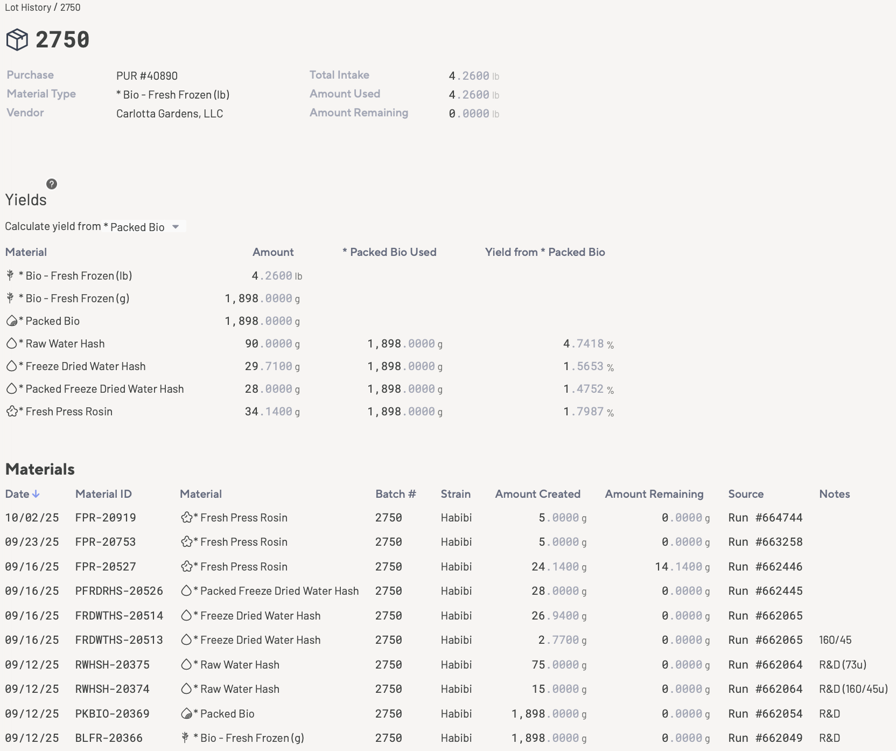Click the rosin icon beside Fresh Press Rosin yield
The image size is (896, 751).
[x=12, y=412]
